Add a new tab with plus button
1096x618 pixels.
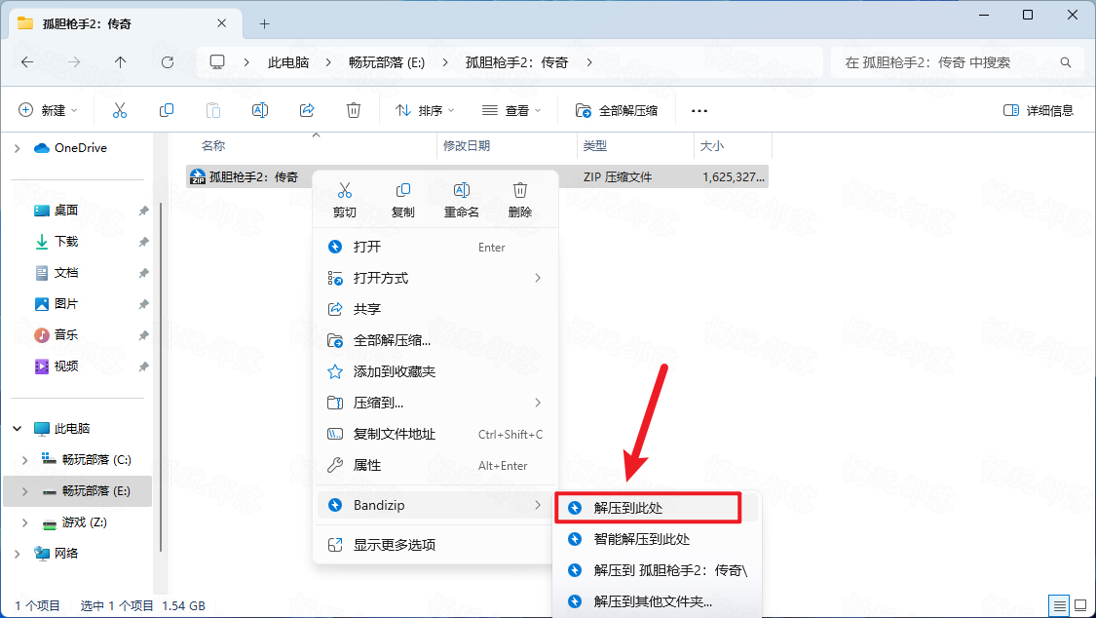click(264, 23)
